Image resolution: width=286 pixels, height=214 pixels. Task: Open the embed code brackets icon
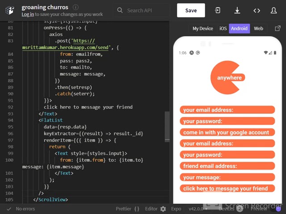[257, 11]
